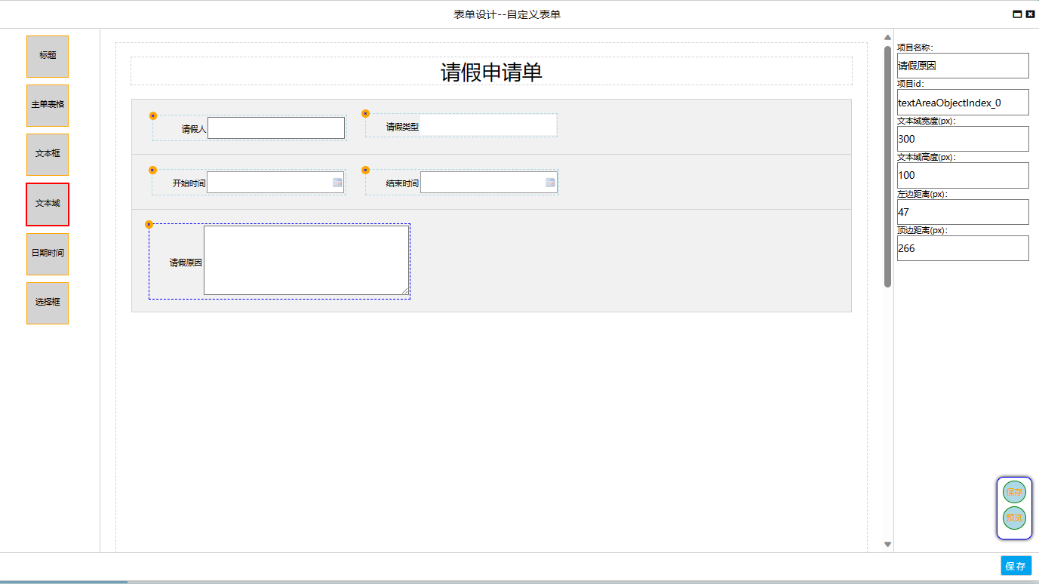Click the 结束时间 date input box
Viewport: 1039px width, 584px height.
point(489,183)
